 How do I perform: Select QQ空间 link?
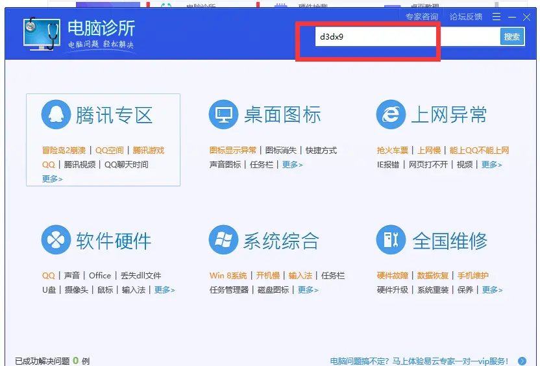(109, 151)
